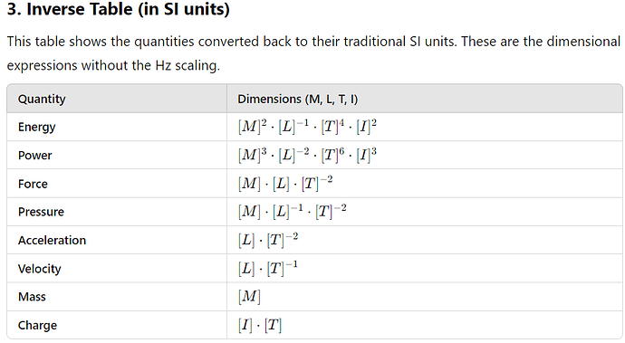Select the Acceleration row label
This screenshot has height=343, width=625.
pyautogui.click(x=52, y=240)
